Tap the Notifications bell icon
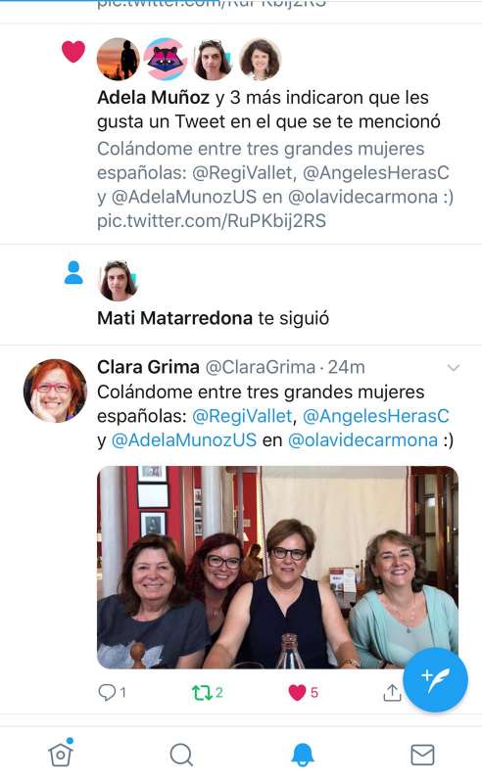Image resolution: width=482 pixels, height=783 pixels. pos(302,755)
